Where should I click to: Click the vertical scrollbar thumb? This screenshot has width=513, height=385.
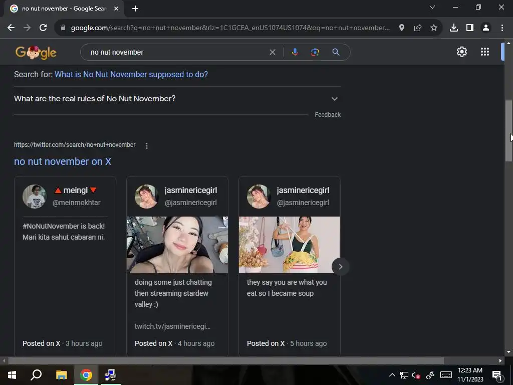508,130
